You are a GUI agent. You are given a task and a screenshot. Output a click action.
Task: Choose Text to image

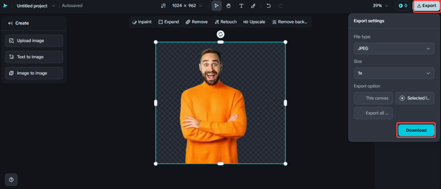[34, 57]
